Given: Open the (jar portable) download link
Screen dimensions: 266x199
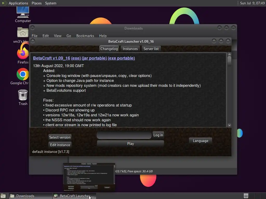Looking at the screenshot, I should [x=94, y=58].
